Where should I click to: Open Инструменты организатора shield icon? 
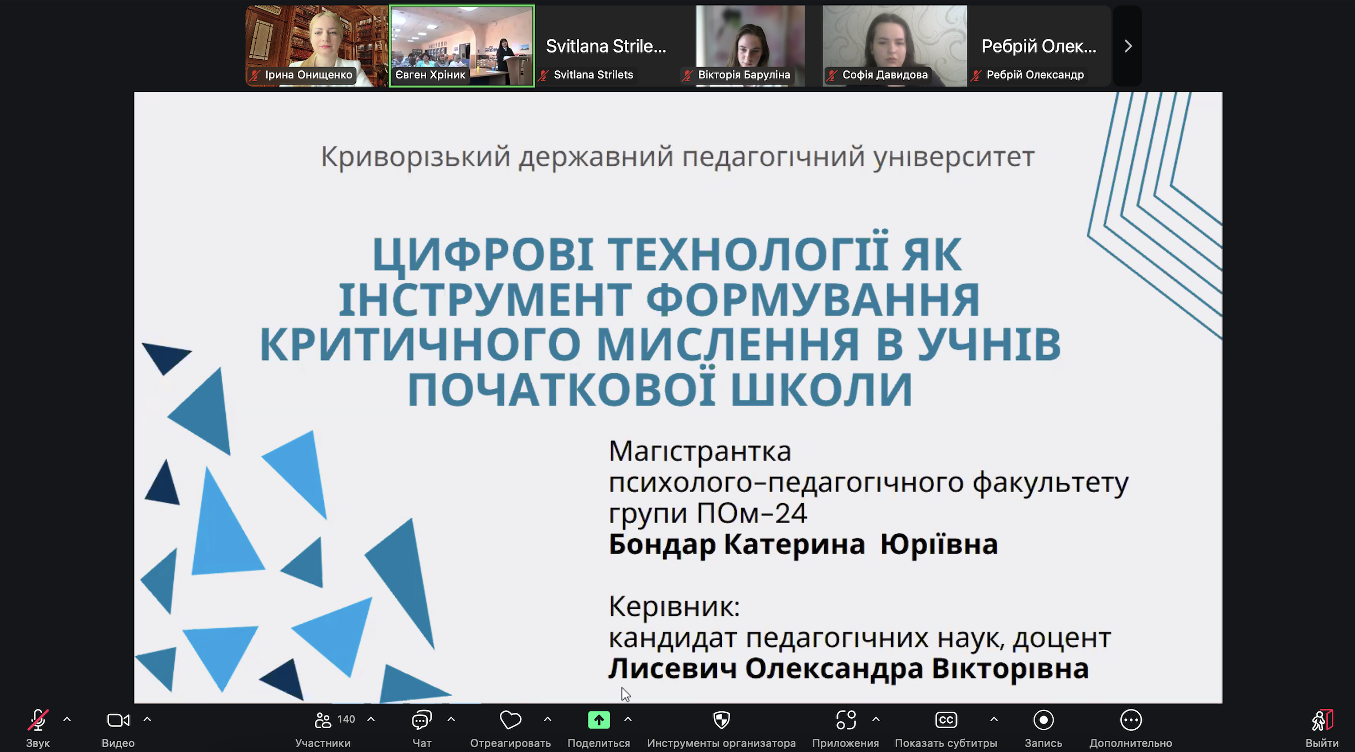click(x=721, y=720)
